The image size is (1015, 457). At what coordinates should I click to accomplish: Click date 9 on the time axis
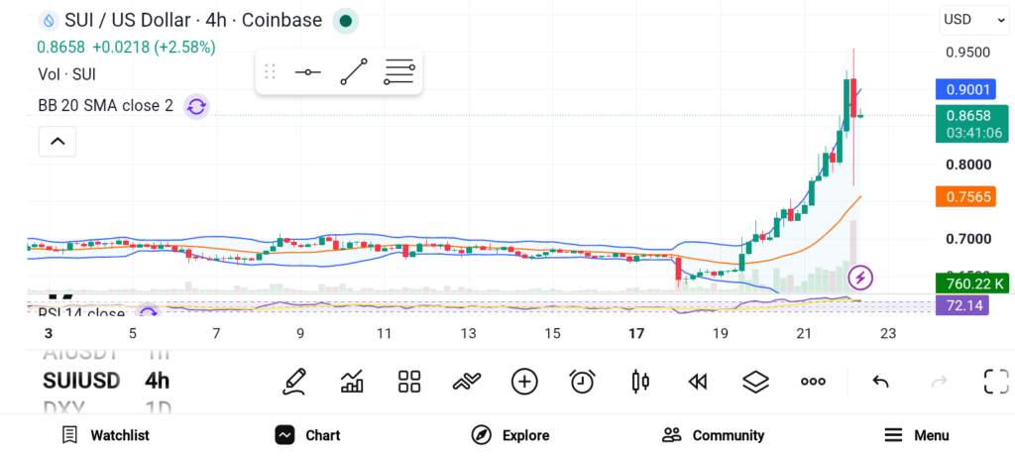[300, 334]
